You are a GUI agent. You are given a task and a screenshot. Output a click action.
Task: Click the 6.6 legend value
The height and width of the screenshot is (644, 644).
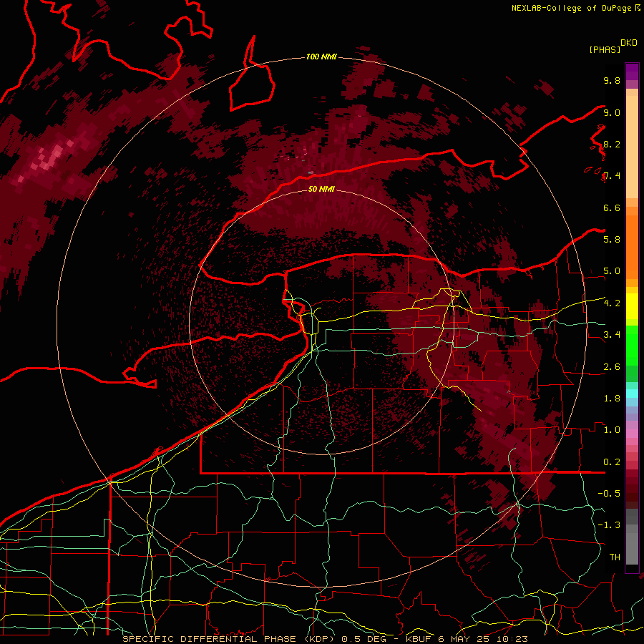point(612,208)
